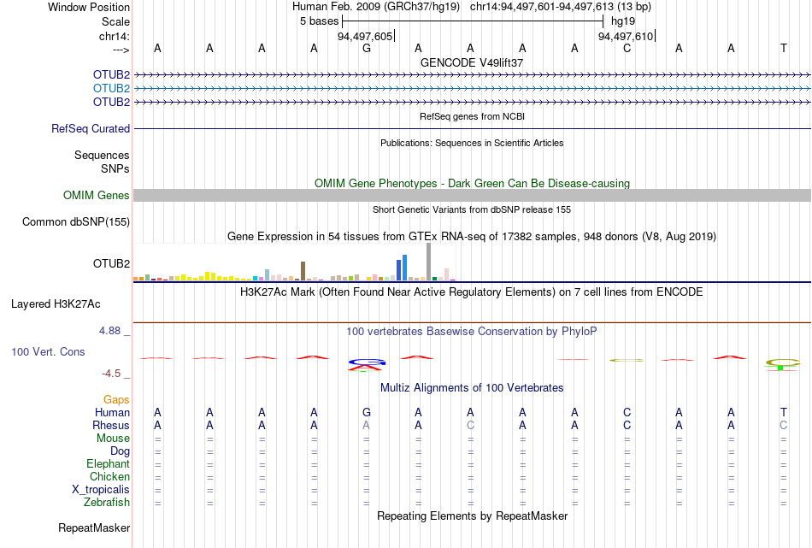Click the tallest gray GTEx expression bar
The height and width of the screenshot is (548, 812).
click(x=428, y=262)
